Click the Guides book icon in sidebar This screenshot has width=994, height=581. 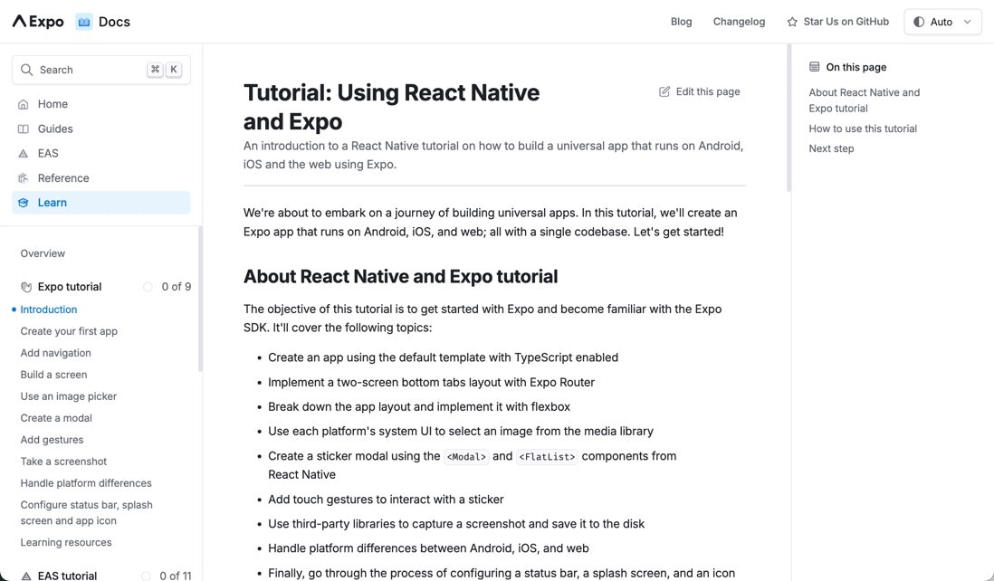click(x=24, y=129)
